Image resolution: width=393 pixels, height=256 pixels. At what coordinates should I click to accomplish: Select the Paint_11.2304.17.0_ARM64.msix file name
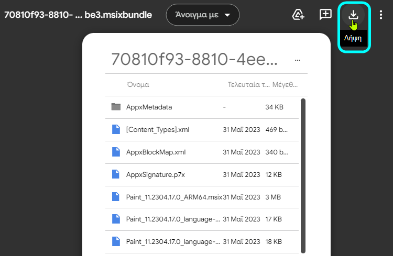pos(174,197)
